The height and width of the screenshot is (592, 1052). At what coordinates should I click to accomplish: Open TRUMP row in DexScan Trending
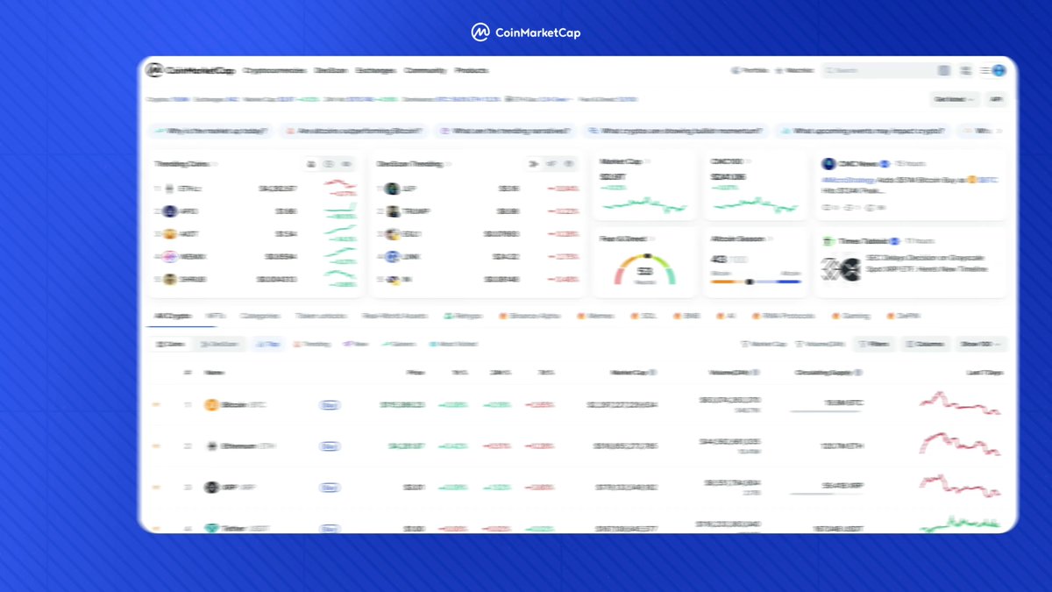[x=478, y=211]
